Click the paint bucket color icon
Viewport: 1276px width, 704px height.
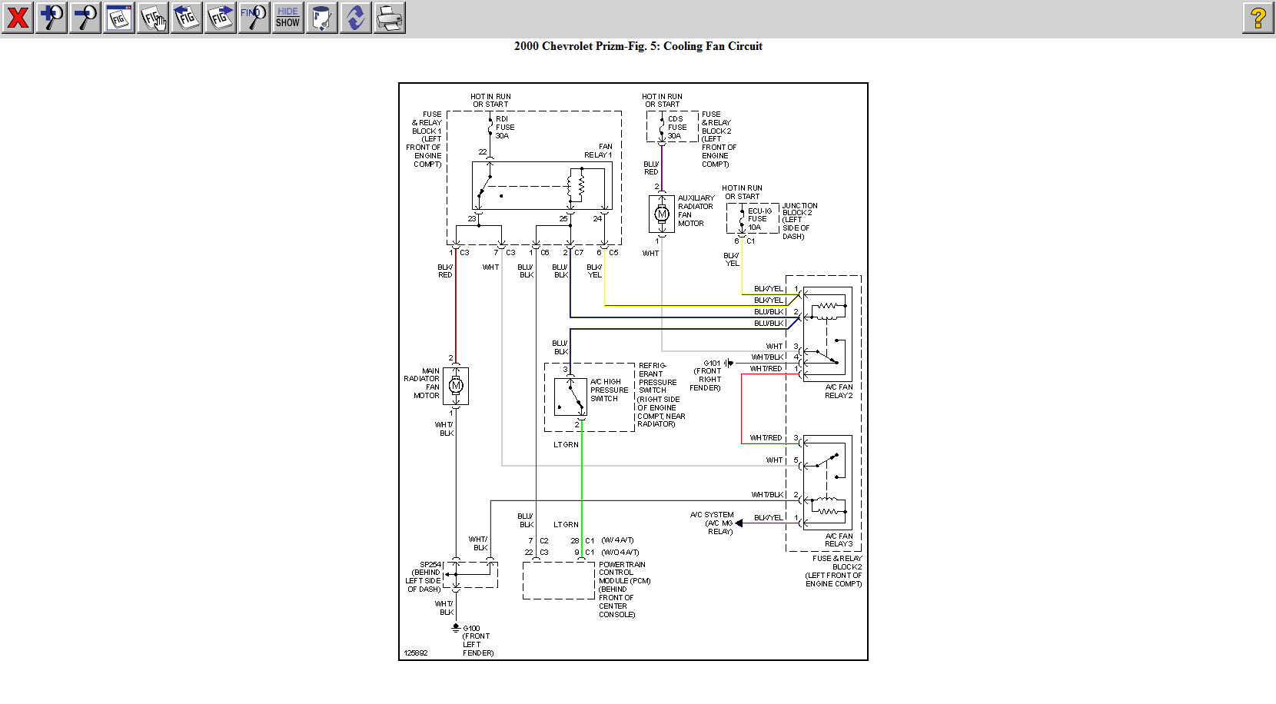(321, 18)
